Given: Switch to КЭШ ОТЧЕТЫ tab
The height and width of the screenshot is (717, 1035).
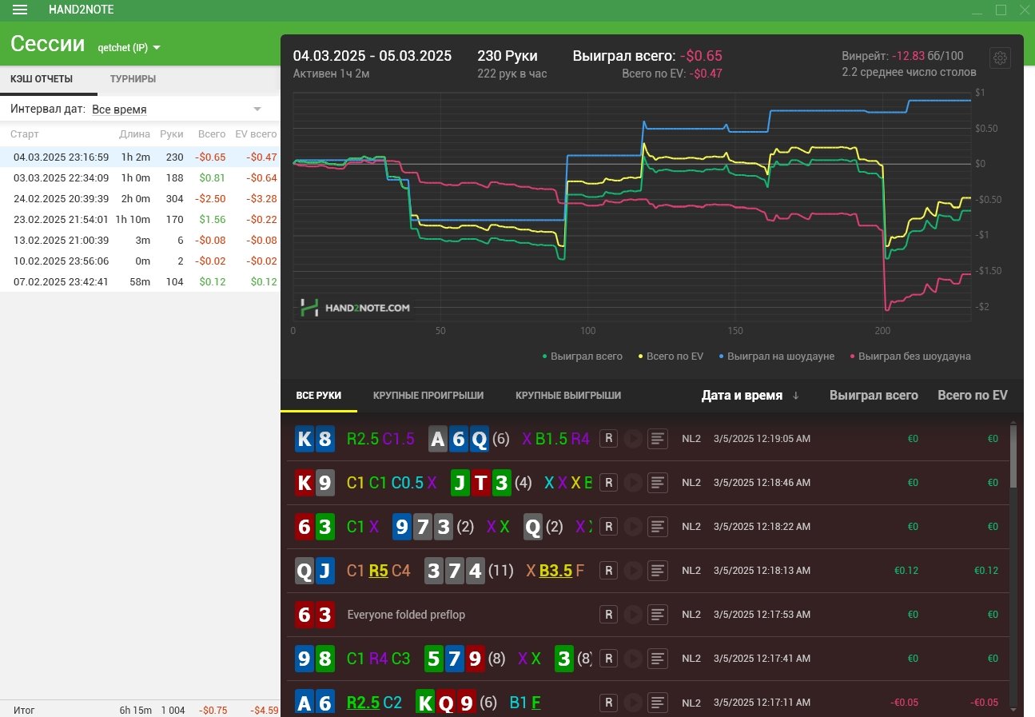Looking at the screenshot, I should click(42, 79).
